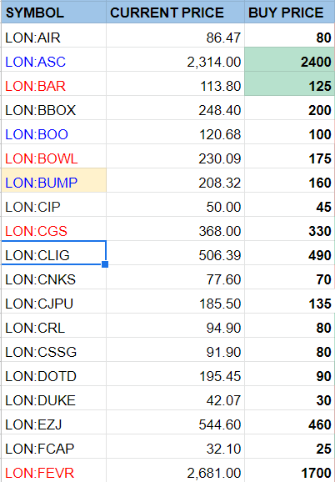This screenshot has height=482, width=335.
Task: Select the LON:BOWL cell
Action: (53, 156)
